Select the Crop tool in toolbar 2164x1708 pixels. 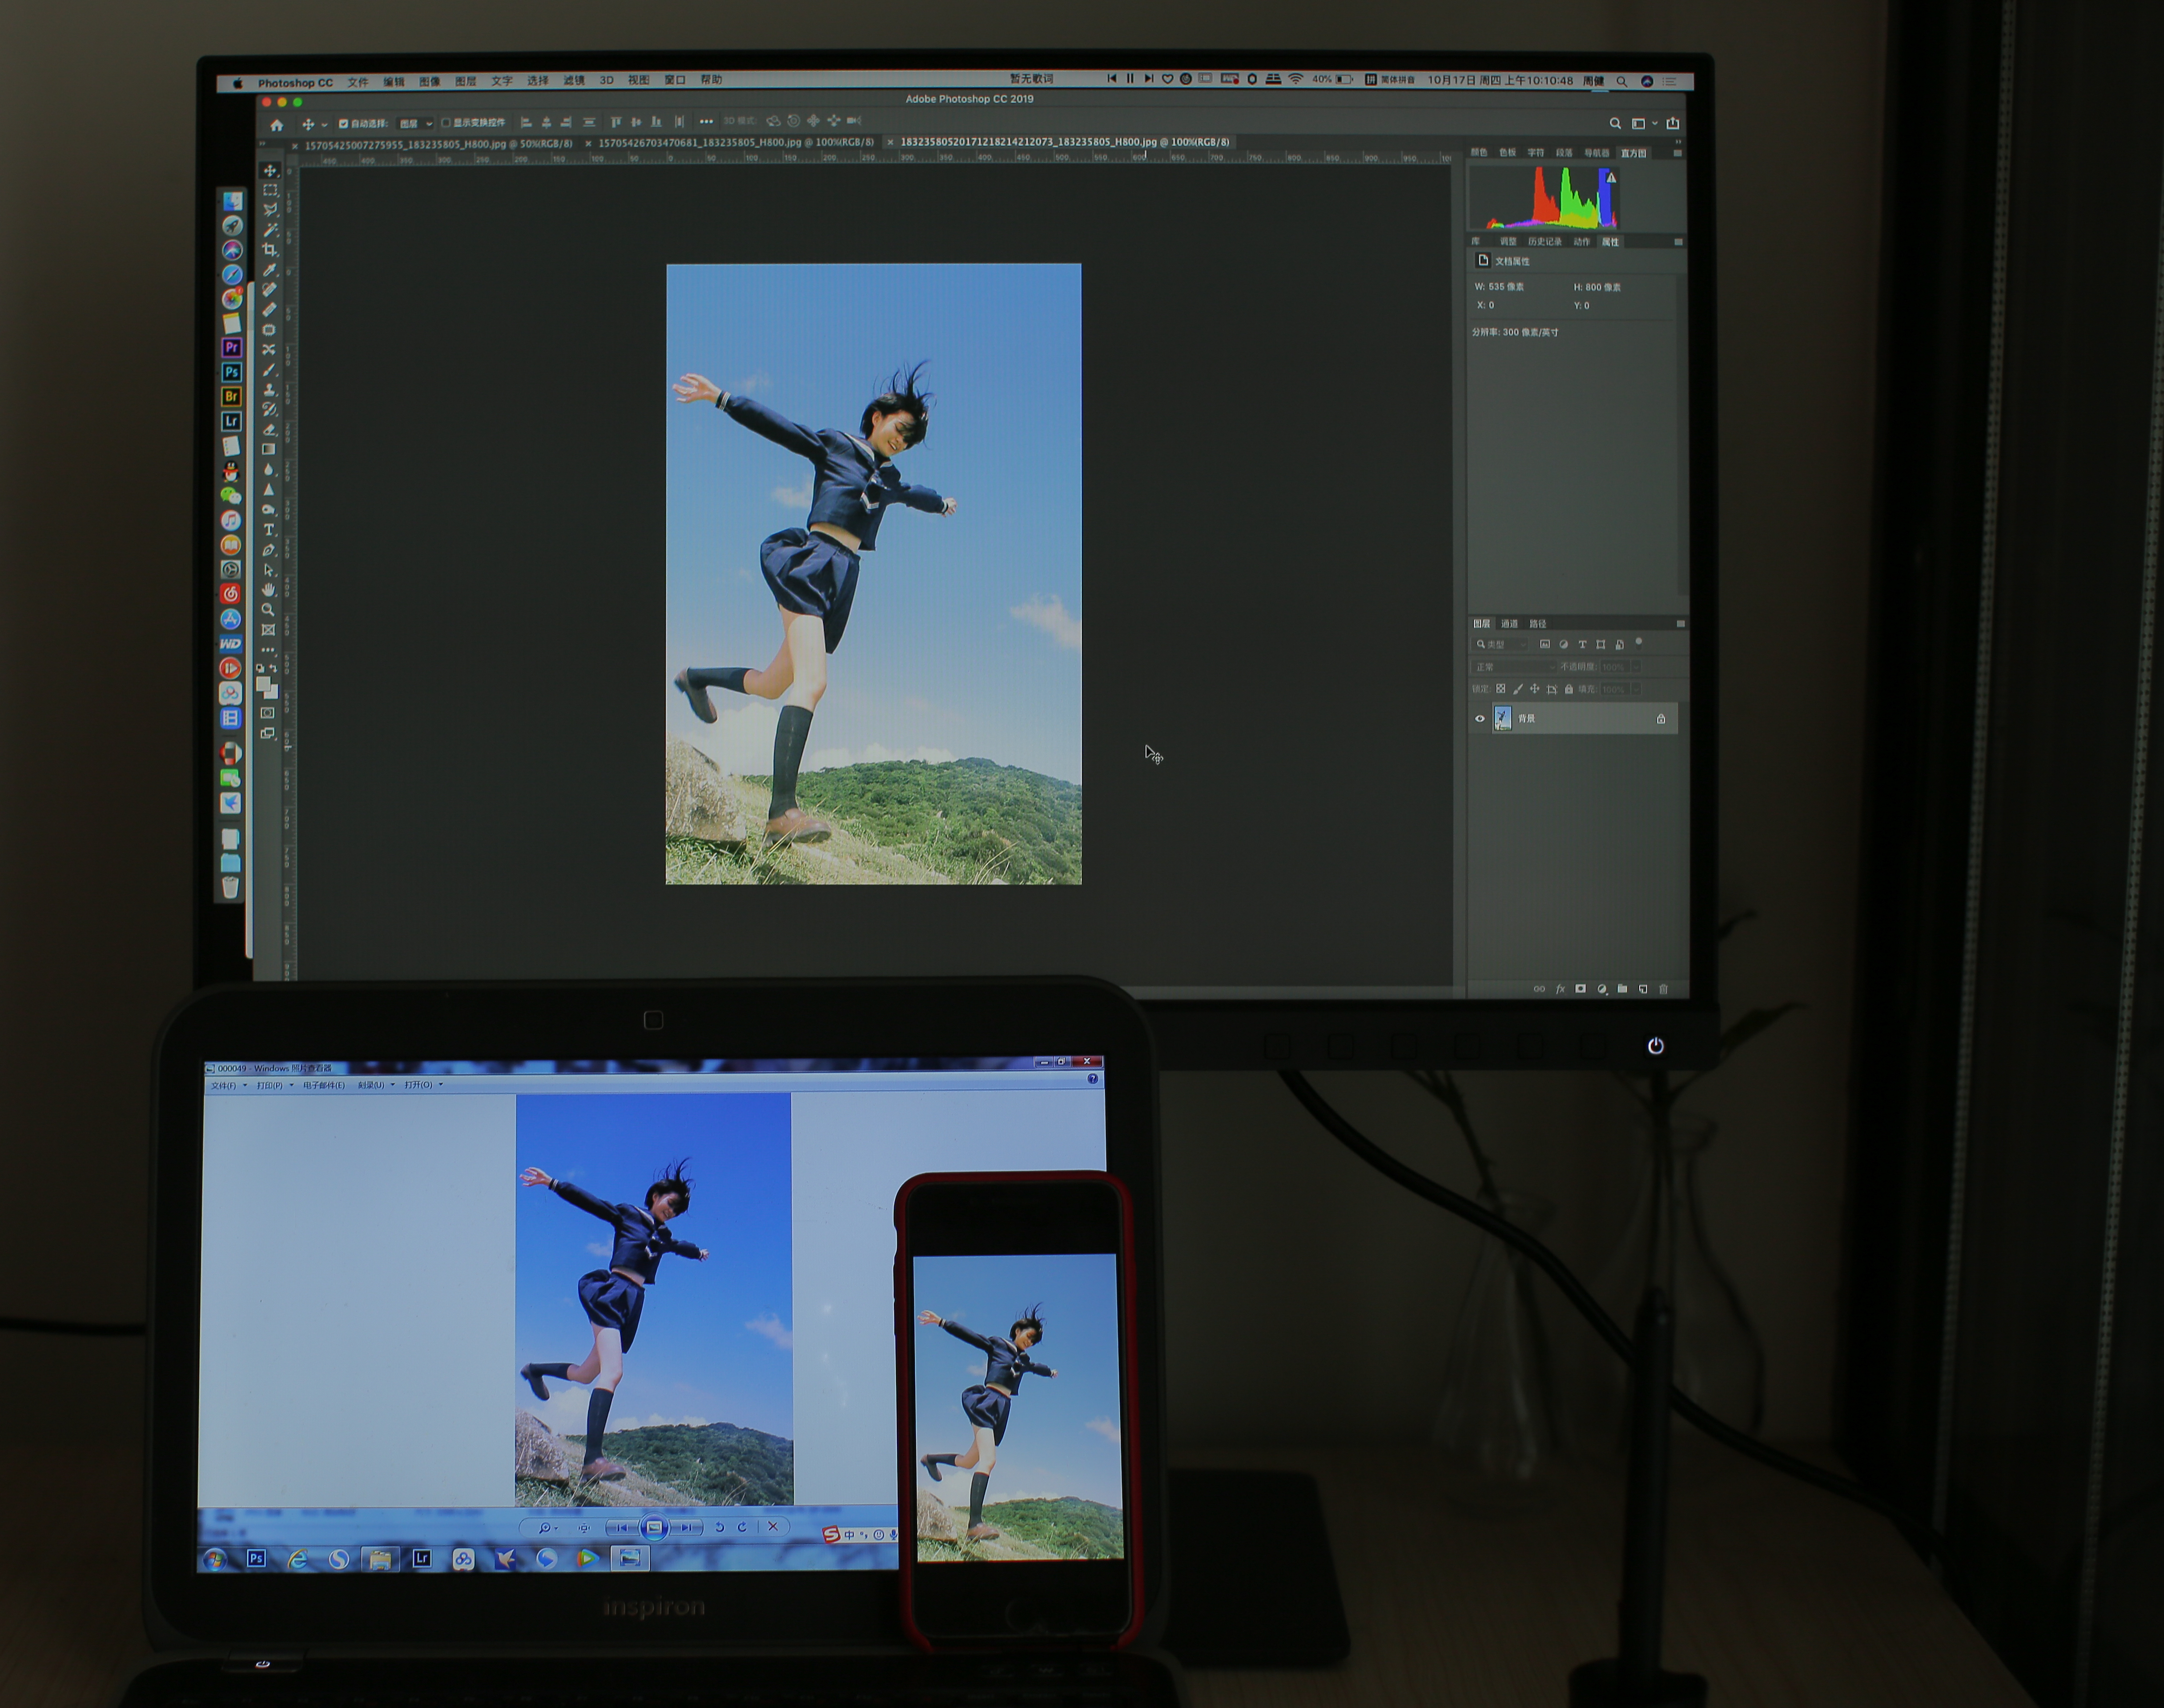point(269,249)
